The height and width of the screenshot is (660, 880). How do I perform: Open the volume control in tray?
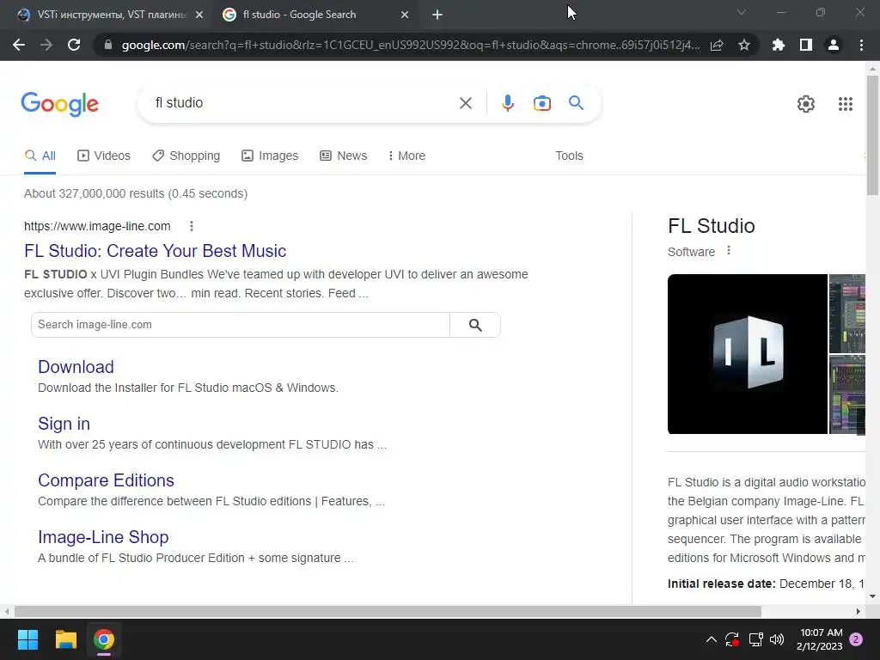[x=777, y=639]
